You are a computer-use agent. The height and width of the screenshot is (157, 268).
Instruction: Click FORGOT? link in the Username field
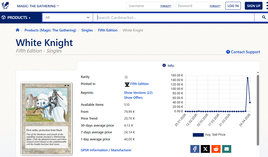tap(166, 6)
